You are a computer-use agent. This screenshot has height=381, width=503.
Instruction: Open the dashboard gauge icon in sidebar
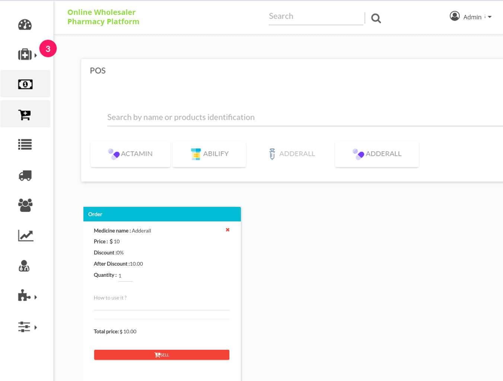(25, 25)
